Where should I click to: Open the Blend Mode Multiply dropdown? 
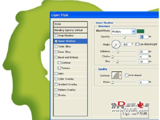pyautogui.click(x=123, y=32)
